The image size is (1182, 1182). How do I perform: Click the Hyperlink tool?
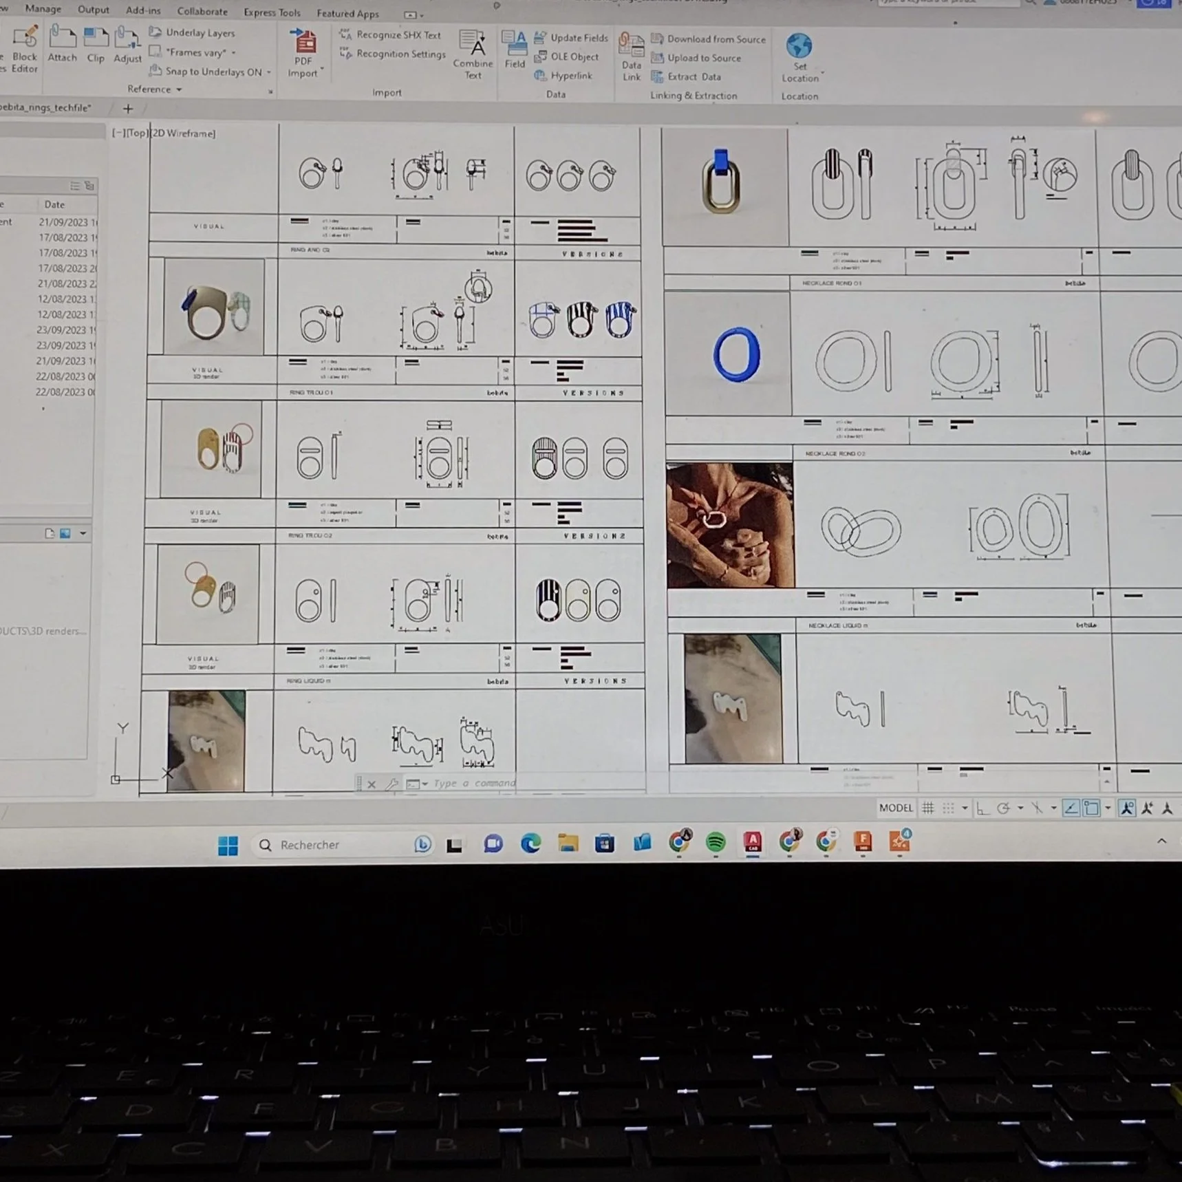[563, 76]
